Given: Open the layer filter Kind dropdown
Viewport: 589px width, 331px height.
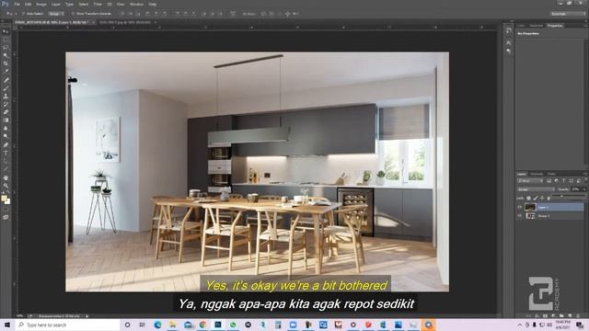Looking at the screenshot, I should 530,181.
